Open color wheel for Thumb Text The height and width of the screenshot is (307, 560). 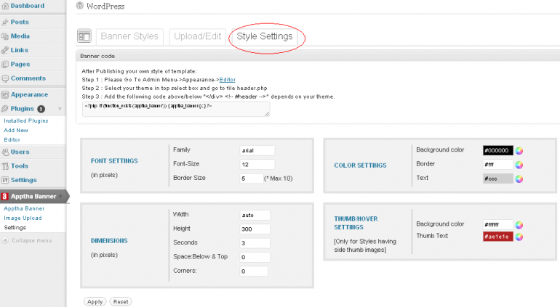tap(519, 237)
